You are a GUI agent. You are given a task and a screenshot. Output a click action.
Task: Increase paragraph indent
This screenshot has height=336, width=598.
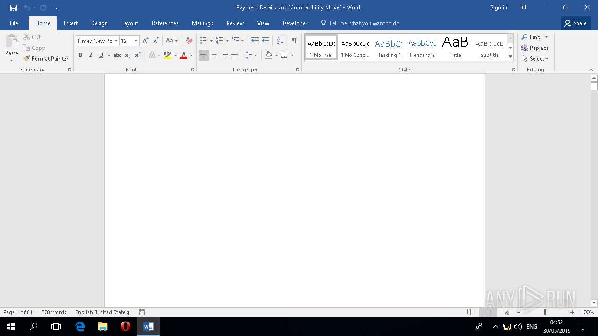pyautogui.click(x=265, y=41)
